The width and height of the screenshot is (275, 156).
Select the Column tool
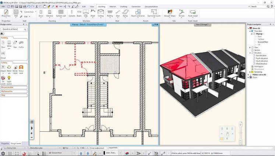72,13
